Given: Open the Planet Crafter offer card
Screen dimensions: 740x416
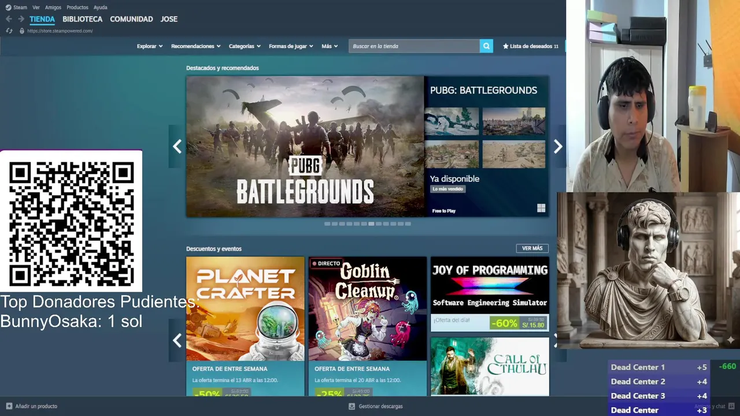Looking at the screenshot, I should [x=245, y=326].
